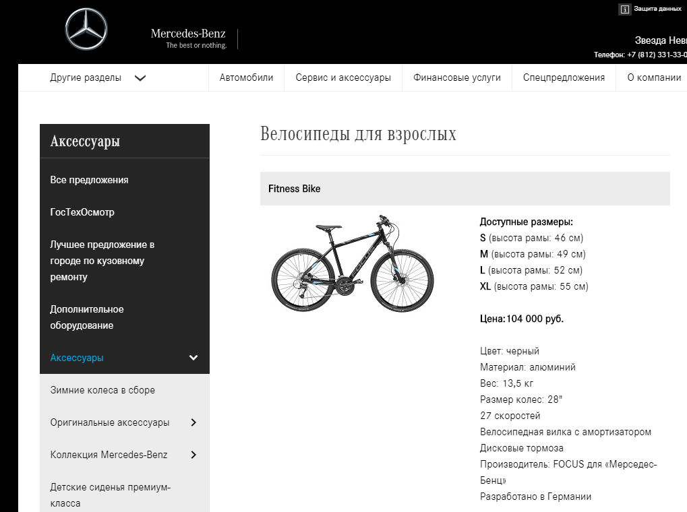The width and height of the screenshot is (687, 512).
Task: Click the Вес: 13,5 кг line
Action: point(506,384)
